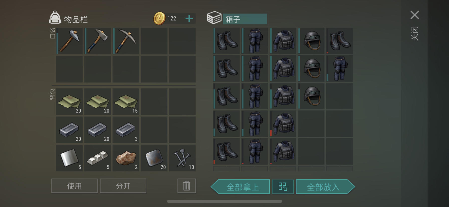Tap the nails stack of 10
The image size is (449, 207).
coord(182,158)
